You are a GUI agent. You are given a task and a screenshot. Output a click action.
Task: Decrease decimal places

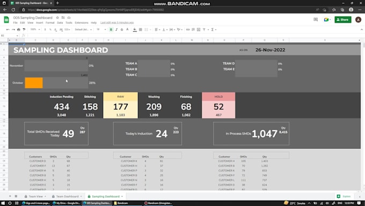[55, 30]
